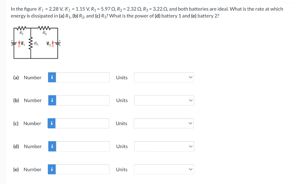
Task: Click the info icon beside part (c) Number
Action: pyautogui.click(x=52, y=123)
